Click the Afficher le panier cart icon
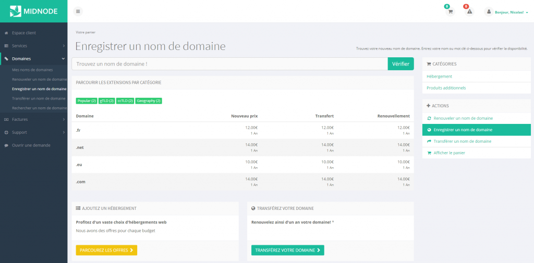This screenshot has height=263, width=534. (x=429, y=153)
